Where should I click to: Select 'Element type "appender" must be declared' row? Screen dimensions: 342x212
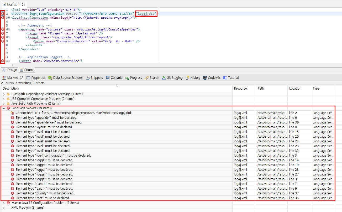click(168, 118)
